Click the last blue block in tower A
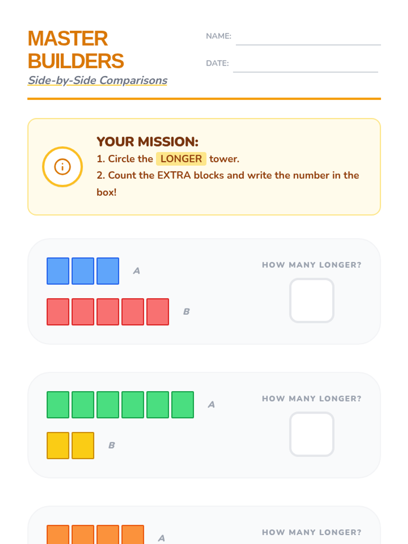408x544 pixels. (x=108, y=271)
